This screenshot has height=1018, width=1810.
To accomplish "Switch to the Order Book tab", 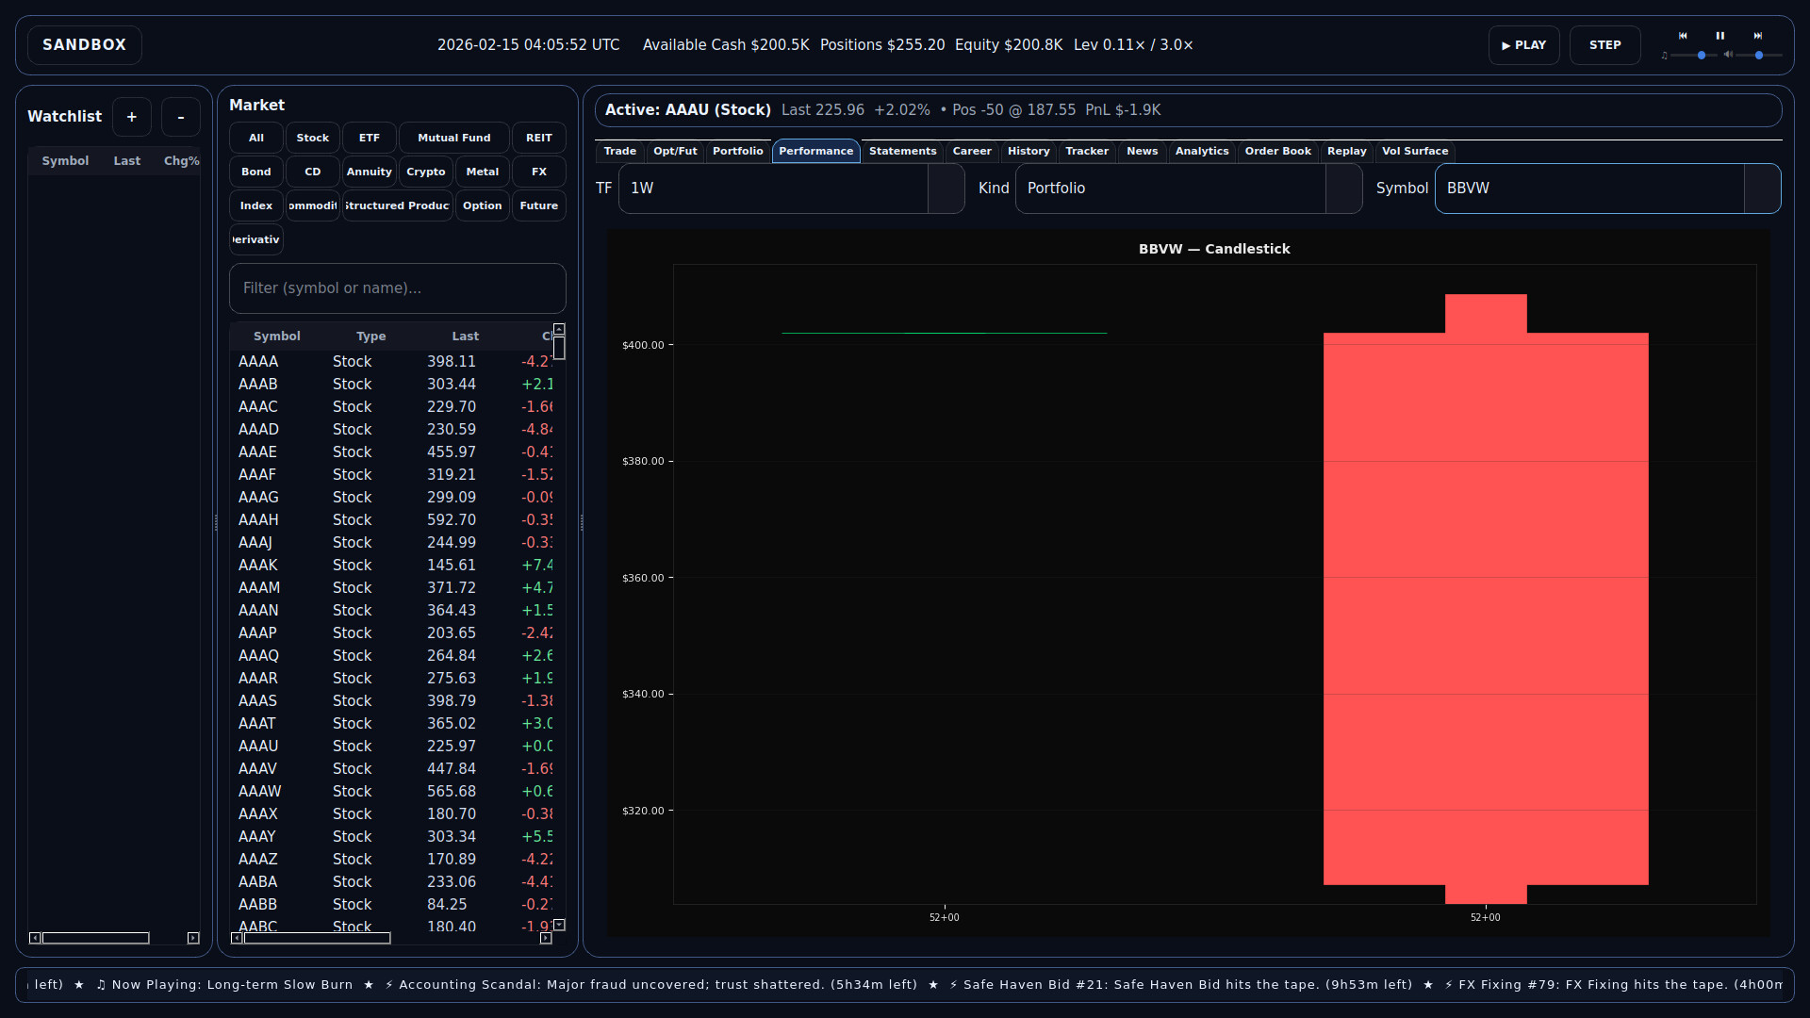I will tap(1277, 152).
